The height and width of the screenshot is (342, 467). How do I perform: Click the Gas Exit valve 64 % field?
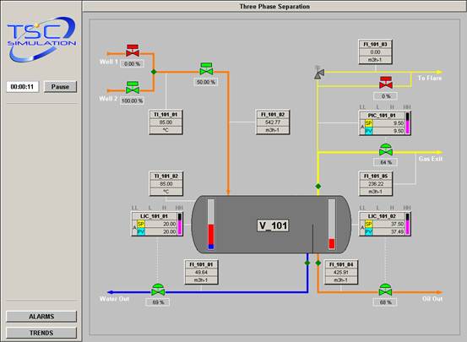point(386,162)
